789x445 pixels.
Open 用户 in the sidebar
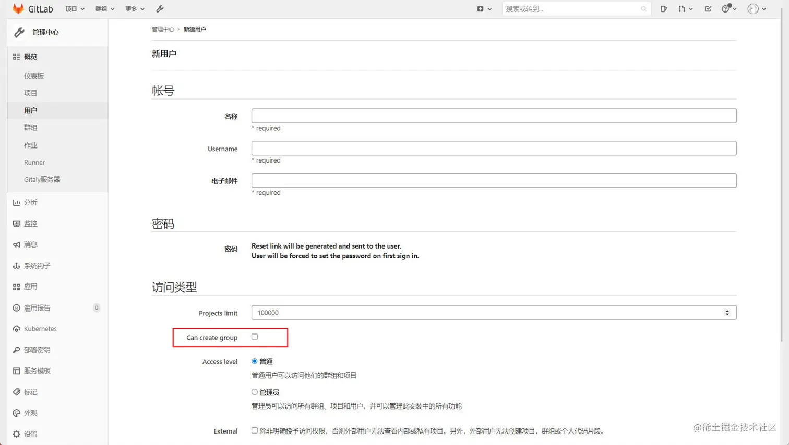coord(30,110)
